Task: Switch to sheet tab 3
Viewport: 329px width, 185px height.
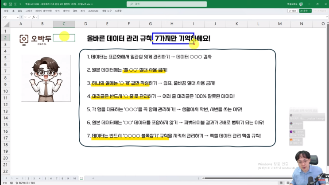Action: pos(34,178)
